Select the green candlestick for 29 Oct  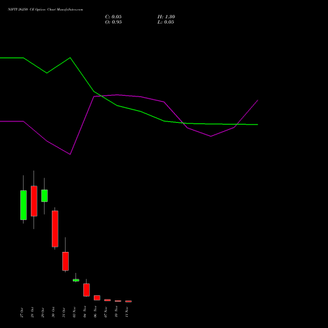pyautogui.click(x=45, y=195)
